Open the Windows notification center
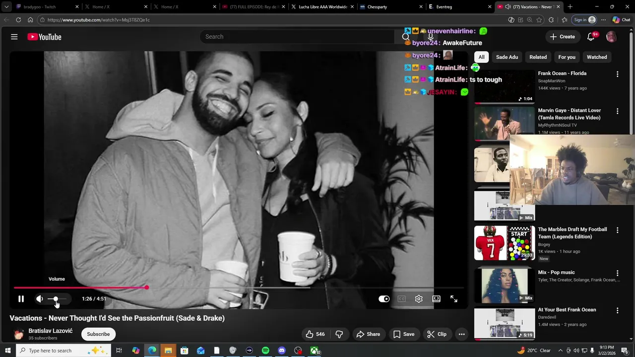Image resolution: width=635 pixels, height=357 pixels. point(625,351)
